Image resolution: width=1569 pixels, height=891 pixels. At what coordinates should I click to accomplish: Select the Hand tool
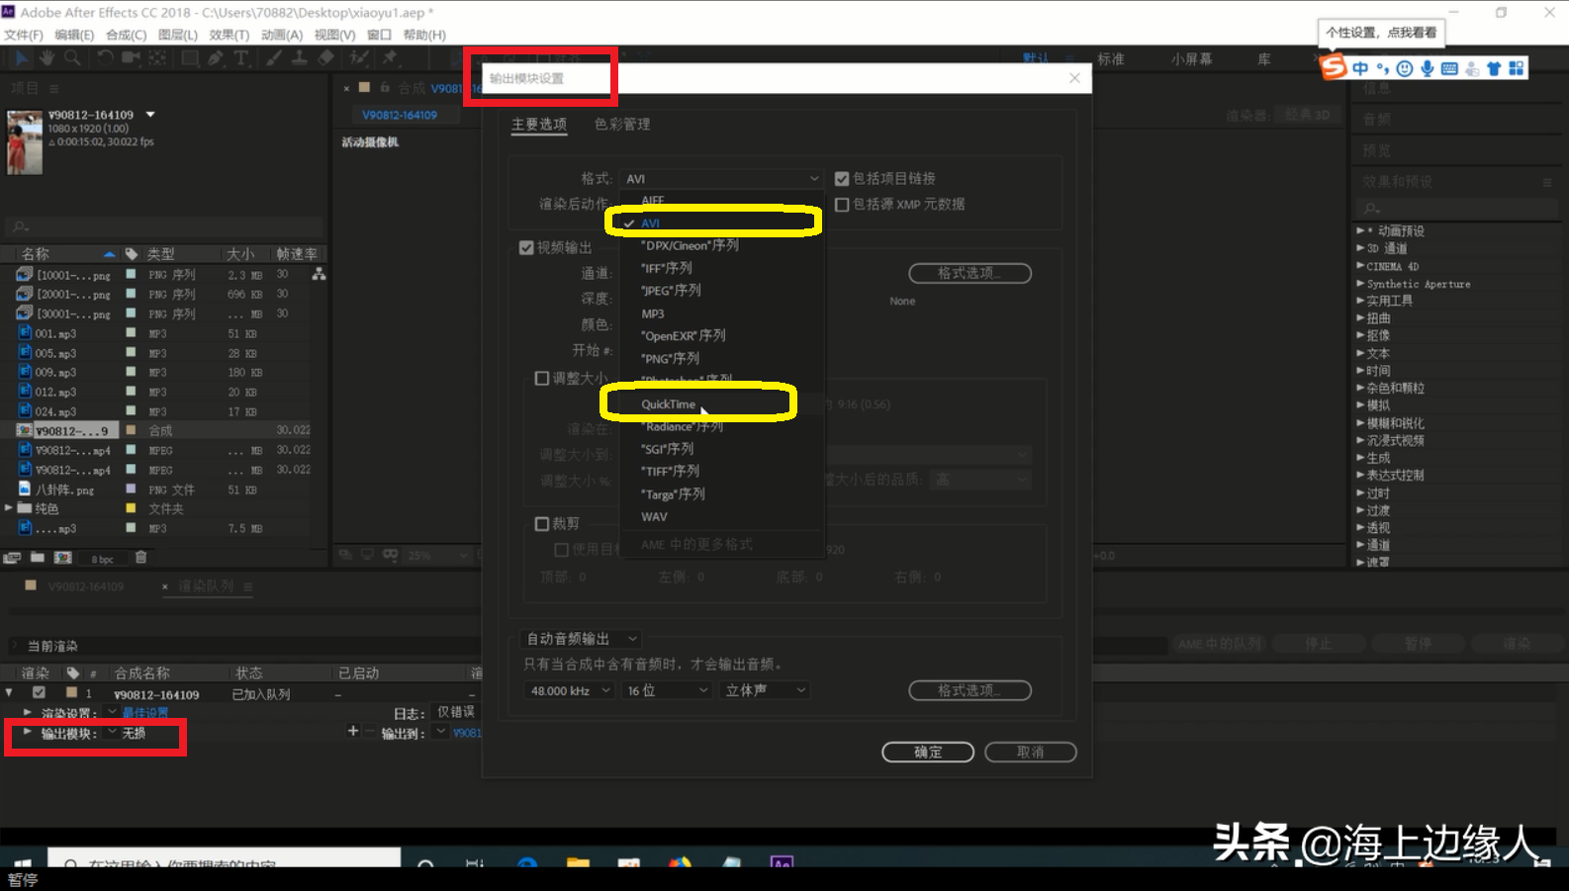coord(46,58)
